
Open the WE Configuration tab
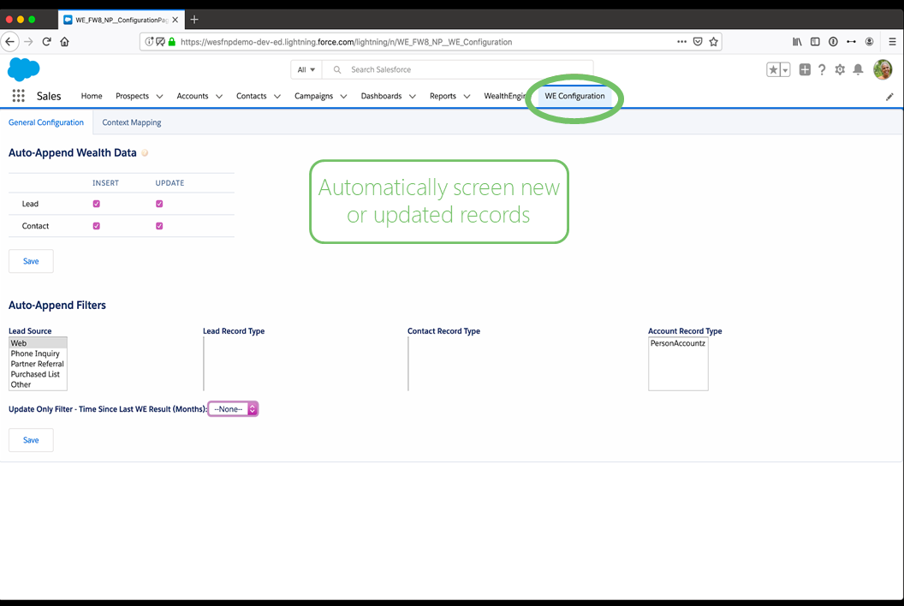574,96
